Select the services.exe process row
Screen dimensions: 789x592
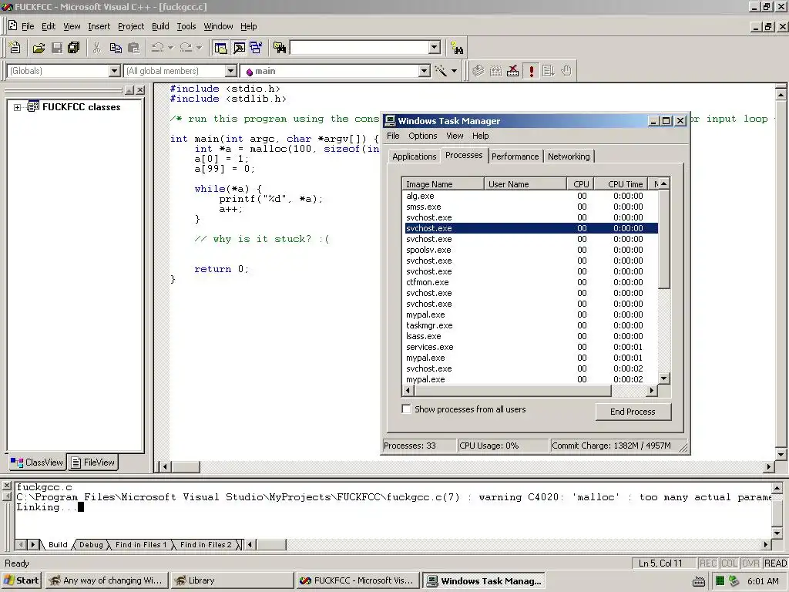click(531, 347)
